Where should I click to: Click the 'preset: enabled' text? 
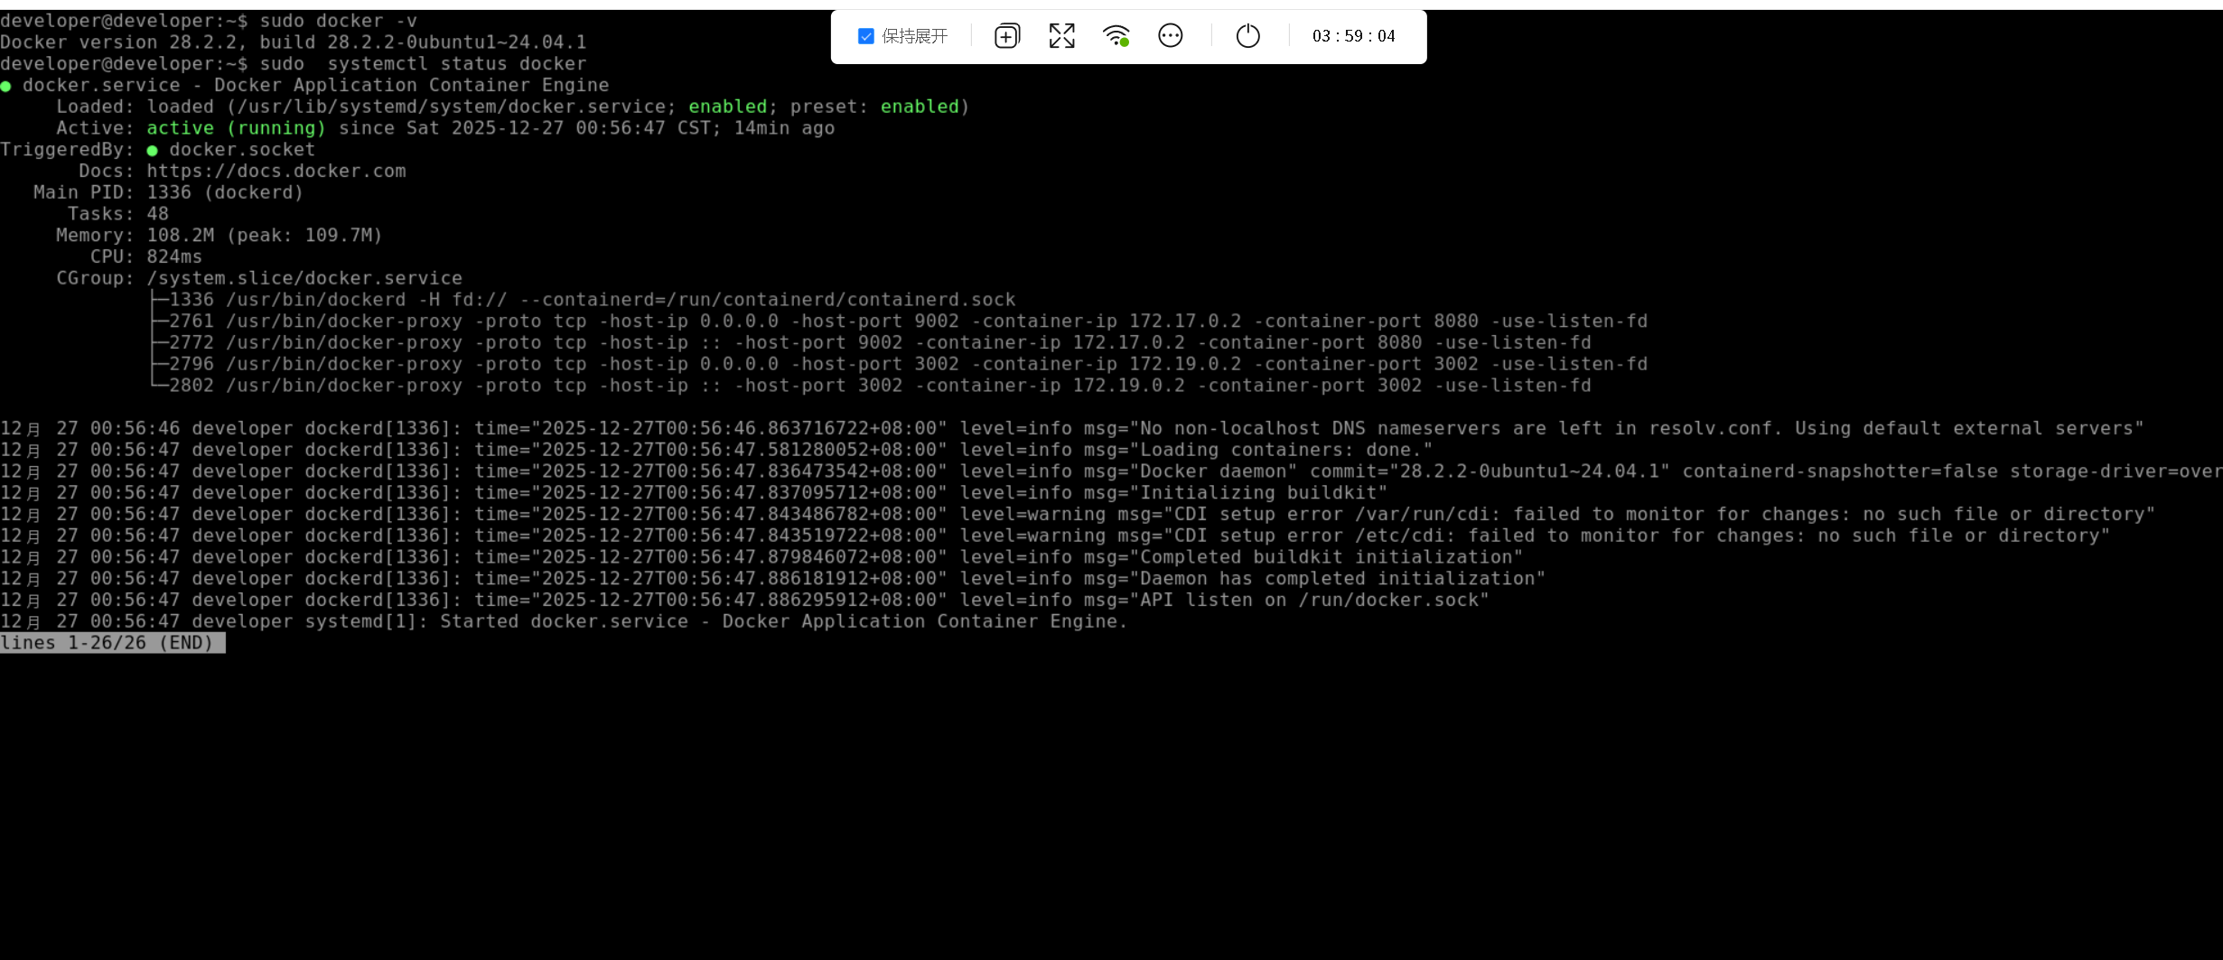coord(874,107)
